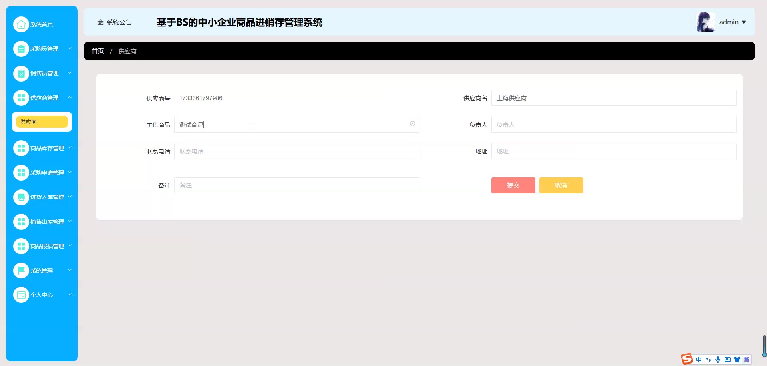Click the 采购员管理 clipboard icon
Screen dimensions: 767x366
pyautogui.click(x=21, y=49)
